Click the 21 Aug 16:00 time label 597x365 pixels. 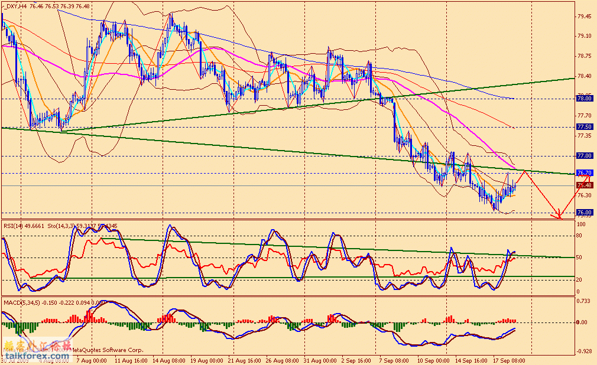point(245,360)
